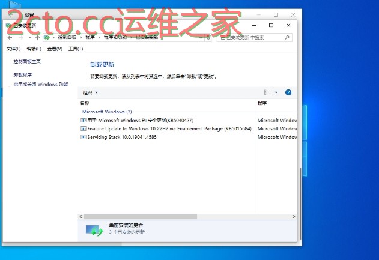Select the KB5040427 security update row

[188, 120]
